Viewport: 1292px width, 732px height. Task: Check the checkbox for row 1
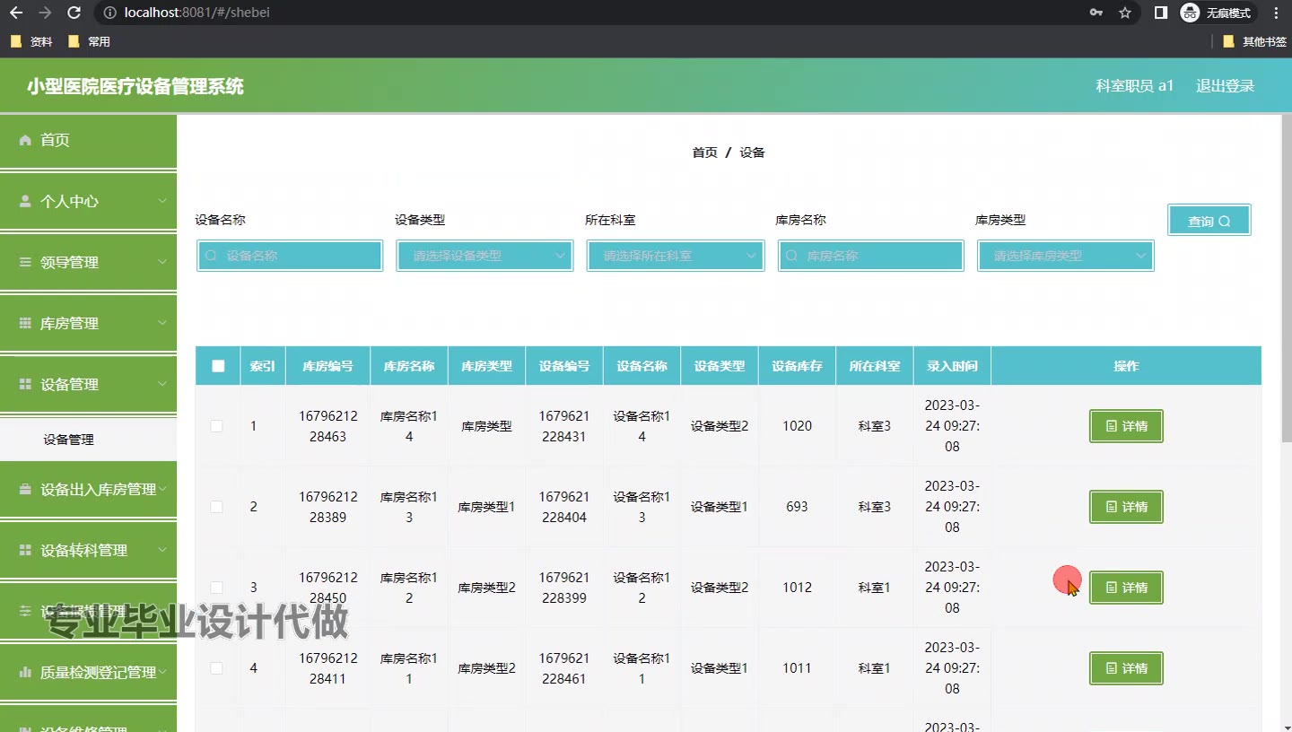[x=216, y=426]
